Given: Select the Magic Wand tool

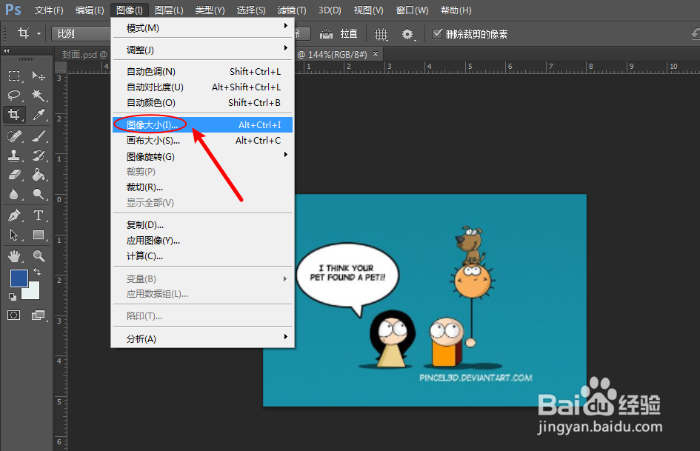Looking at the screenshot, I should pos(39,95).
